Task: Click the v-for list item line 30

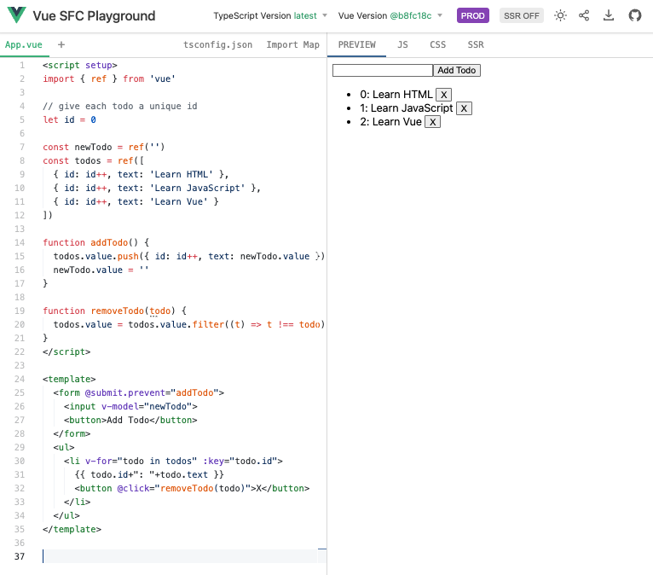Action: [x=173, y=461]
